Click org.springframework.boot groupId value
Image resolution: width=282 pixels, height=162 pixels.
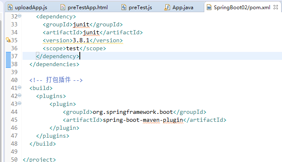(133, 112)
